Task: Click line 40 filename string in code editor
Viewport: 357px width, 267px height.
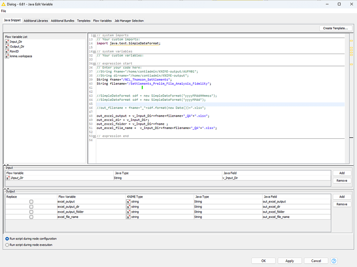Action: 168,84
